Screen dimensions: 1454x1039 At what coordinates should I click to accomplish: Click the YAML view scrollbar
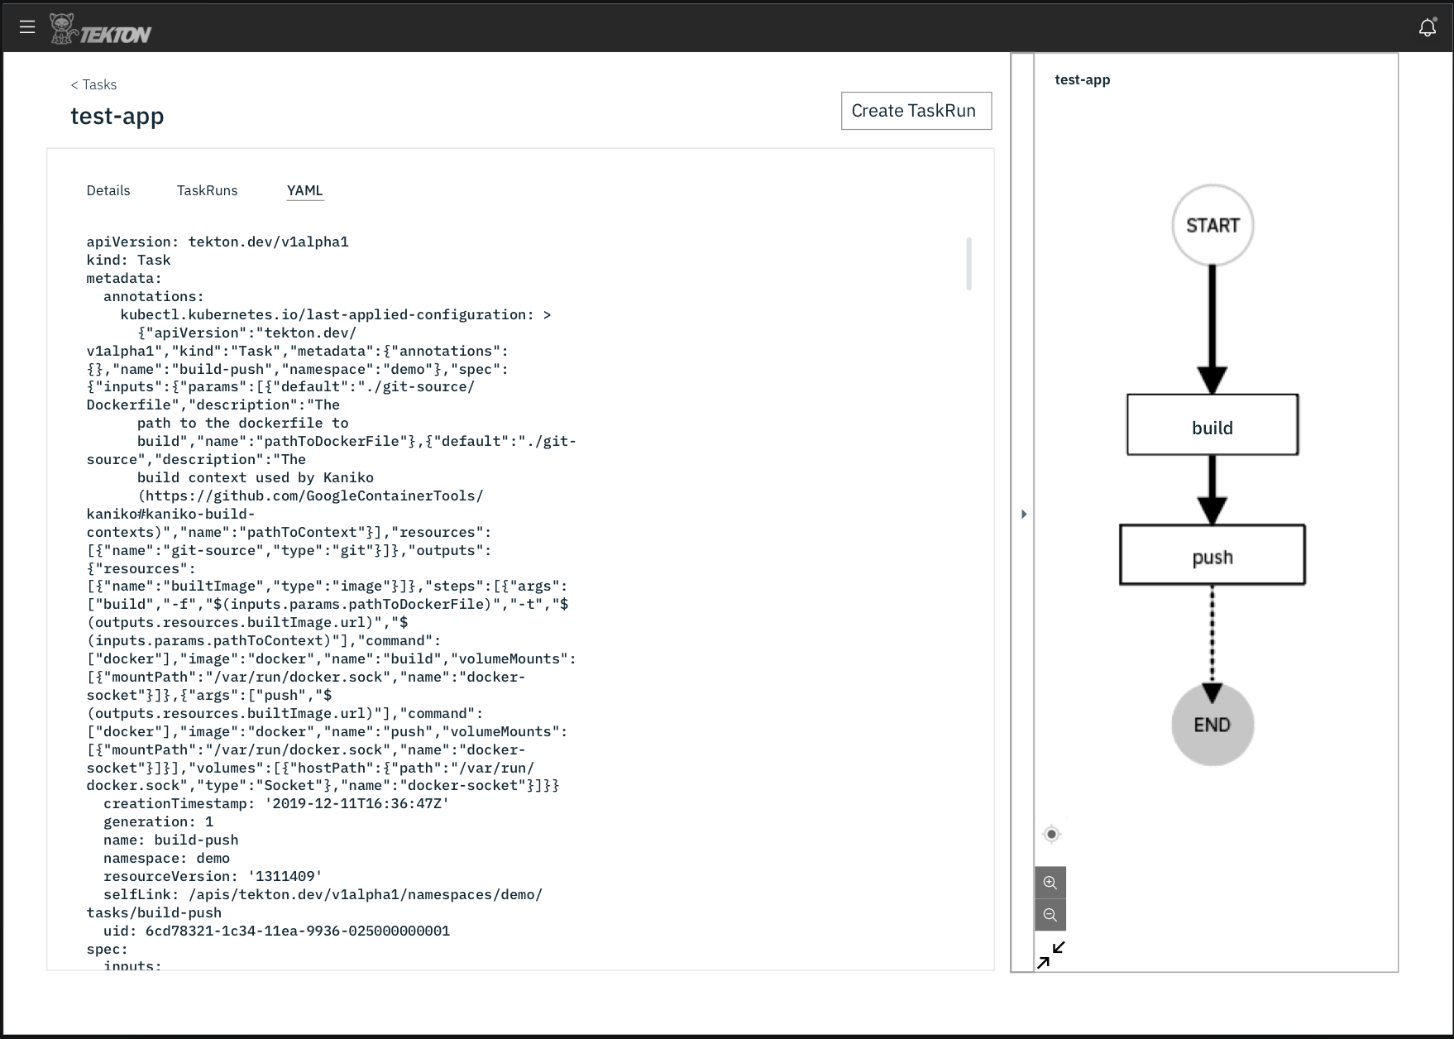[x=968, y=265]
